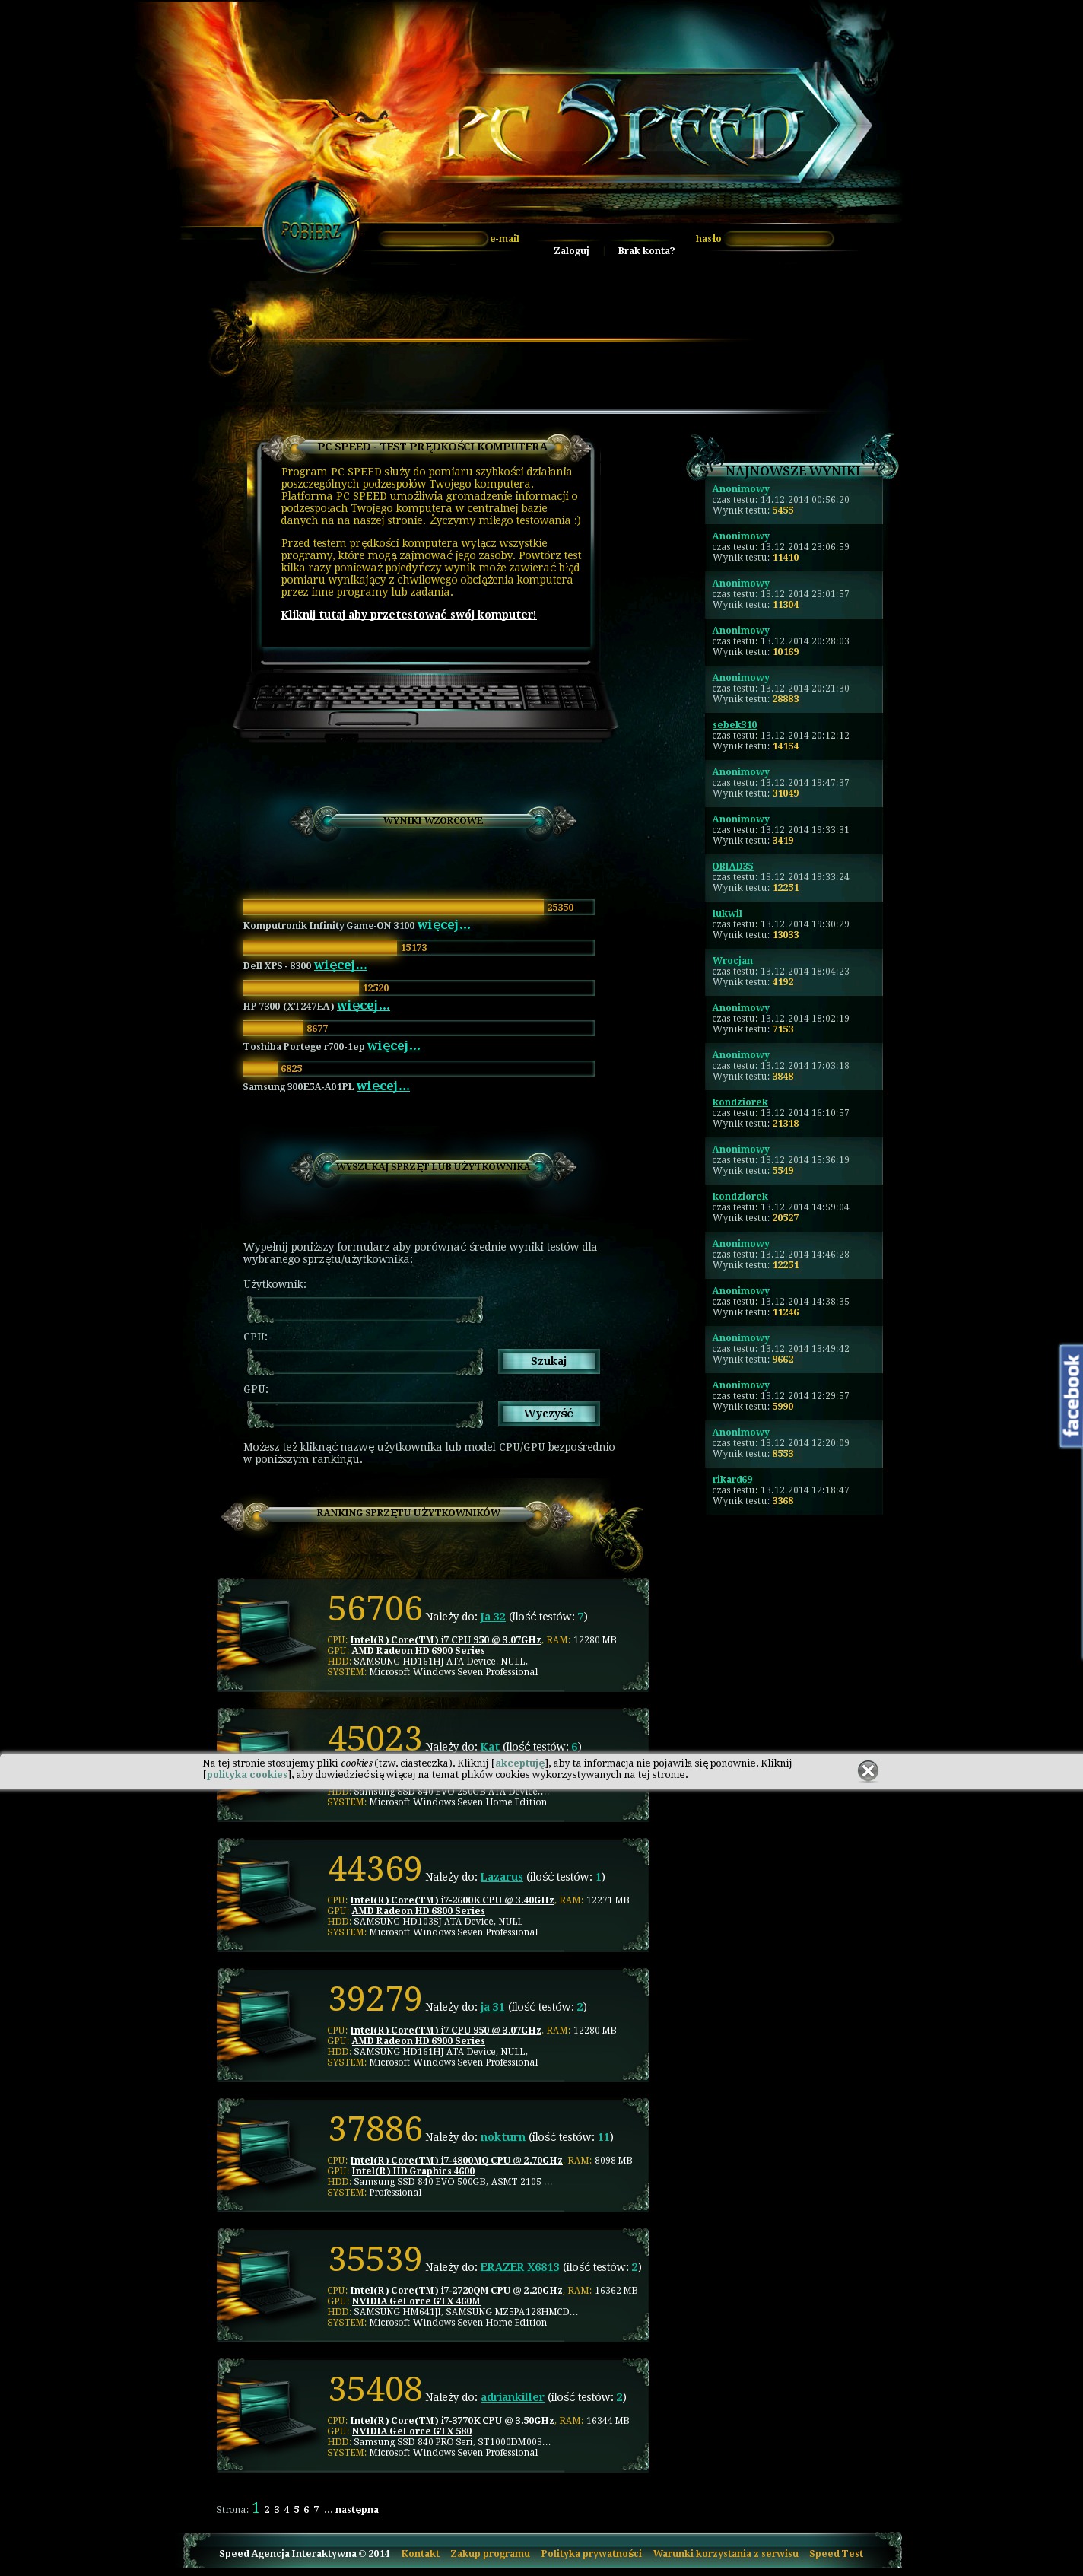Viewport: 1083px width, 2576px height.
Task: Open kondziorek result with score 20527
Action: (x=740, y=1196)
